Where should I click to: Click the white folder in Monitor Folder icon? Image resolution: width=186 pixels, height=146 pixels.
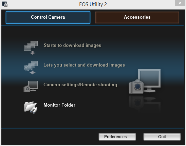coord(30,106)
